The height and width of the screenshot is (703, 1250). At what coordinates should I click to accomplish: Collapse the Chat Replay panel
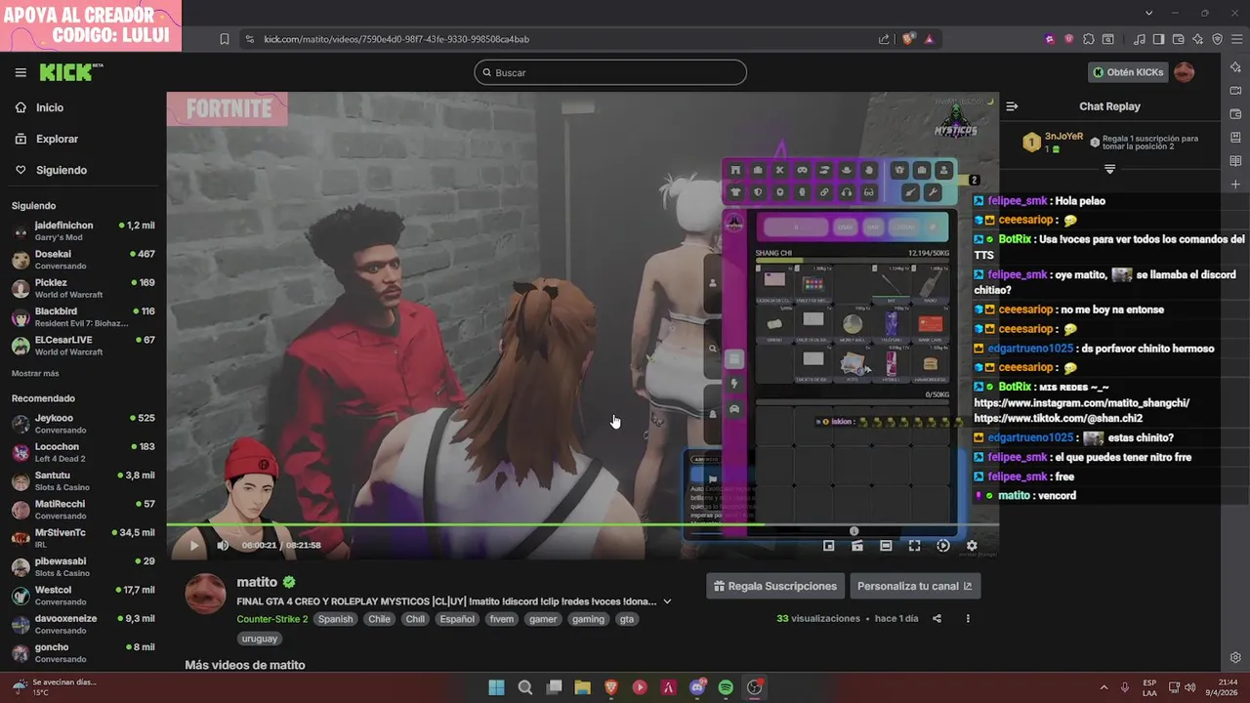(1012, 106)
